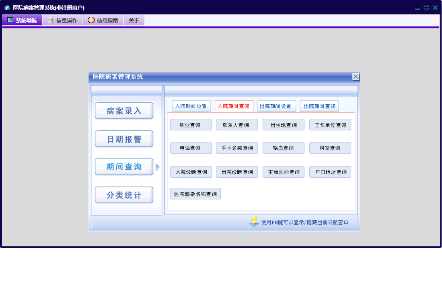Click the help icon on 使用指南

click(x=91, y=20)
